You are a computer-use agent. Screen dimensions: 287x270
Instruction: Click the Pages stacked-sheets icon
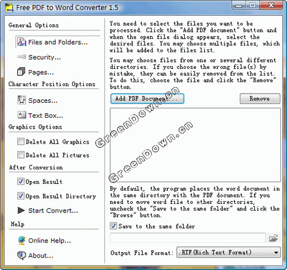tap(21, 72)
